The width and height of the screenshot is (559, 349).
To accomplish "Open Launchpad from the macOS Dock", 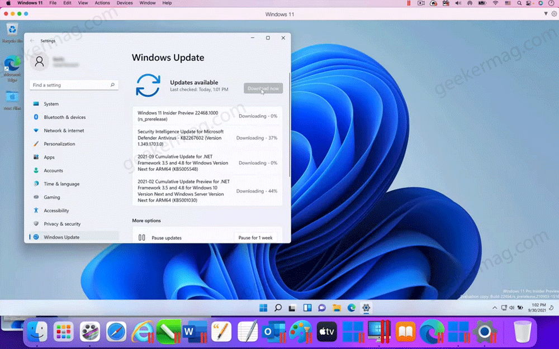I will click(64, 331).
